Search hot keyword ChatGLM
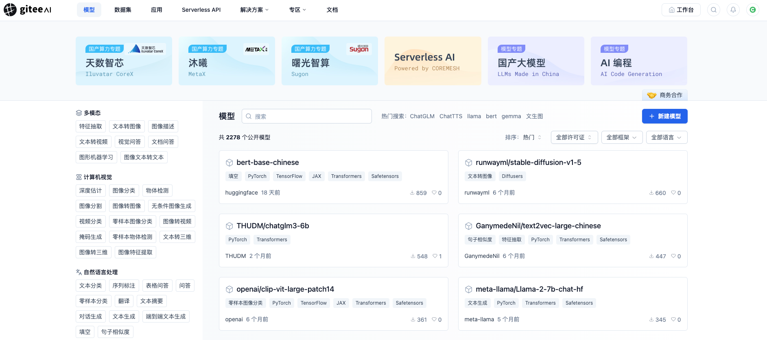The height and width of the screenshot is (340, 767). [x=422, y=116]
